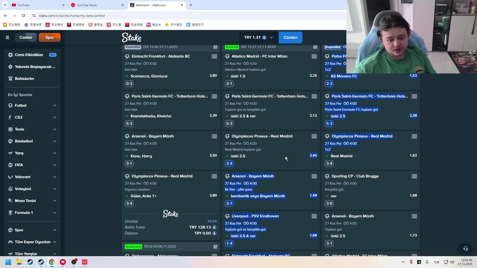Open bet slip receipt icon for 12:27 27.11.2025 bet

pyautogui.click(x=315, y=47)
